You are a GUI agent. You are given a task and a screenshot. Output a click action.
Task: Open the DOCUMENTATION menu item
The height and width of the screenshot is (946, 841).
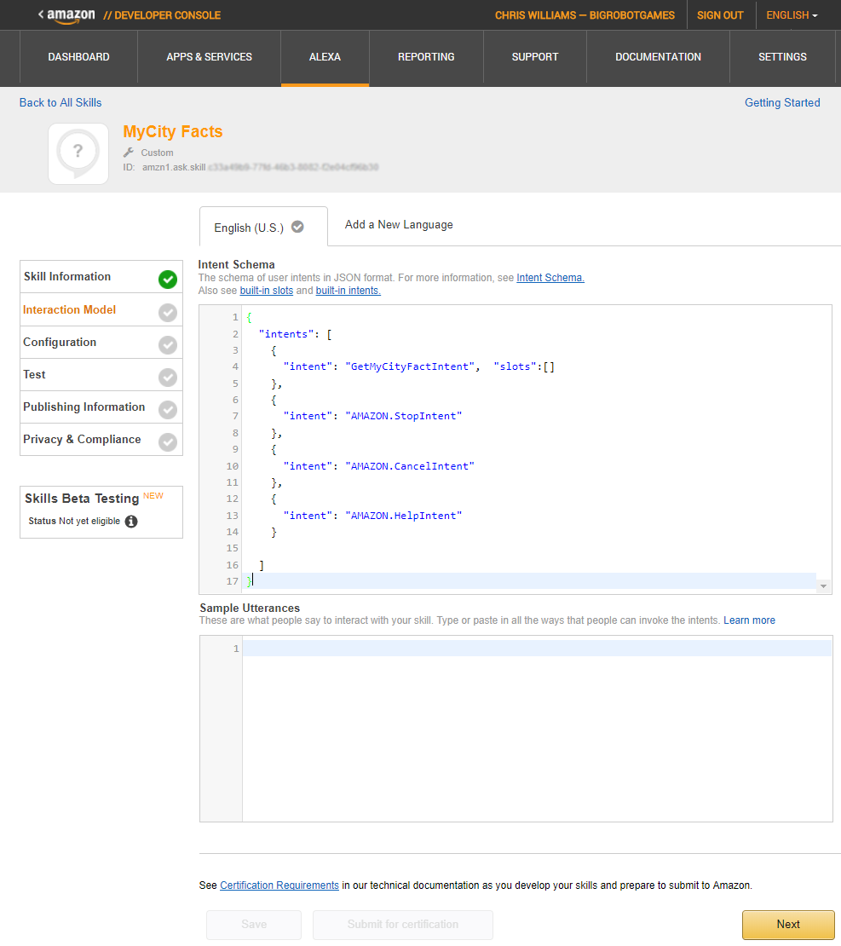pos(658,57)
